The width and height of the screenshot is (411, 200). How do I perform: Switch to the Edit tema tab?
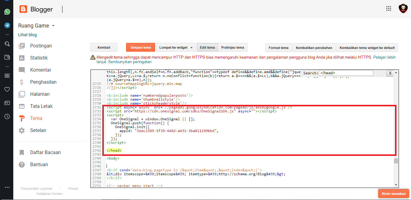(207, 47)
